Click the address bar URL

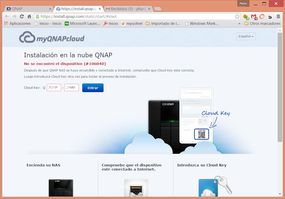[x=78, y=16]
